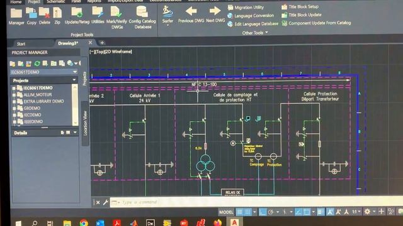The image size is (403, 226).
Task: Open workspace switching gear icon
Action: point(368,212)
